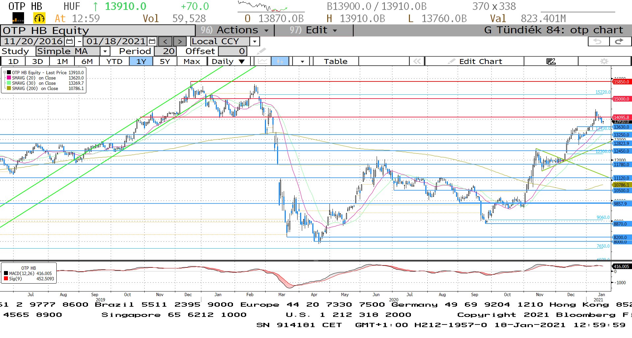This screenshot has height=338, width=632.
Task: Select the 6M range tab
Action: pos(87,61)
